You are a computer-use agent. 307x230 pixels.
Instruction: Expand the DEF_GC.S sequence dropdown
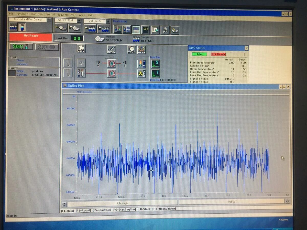click(108, 21)
